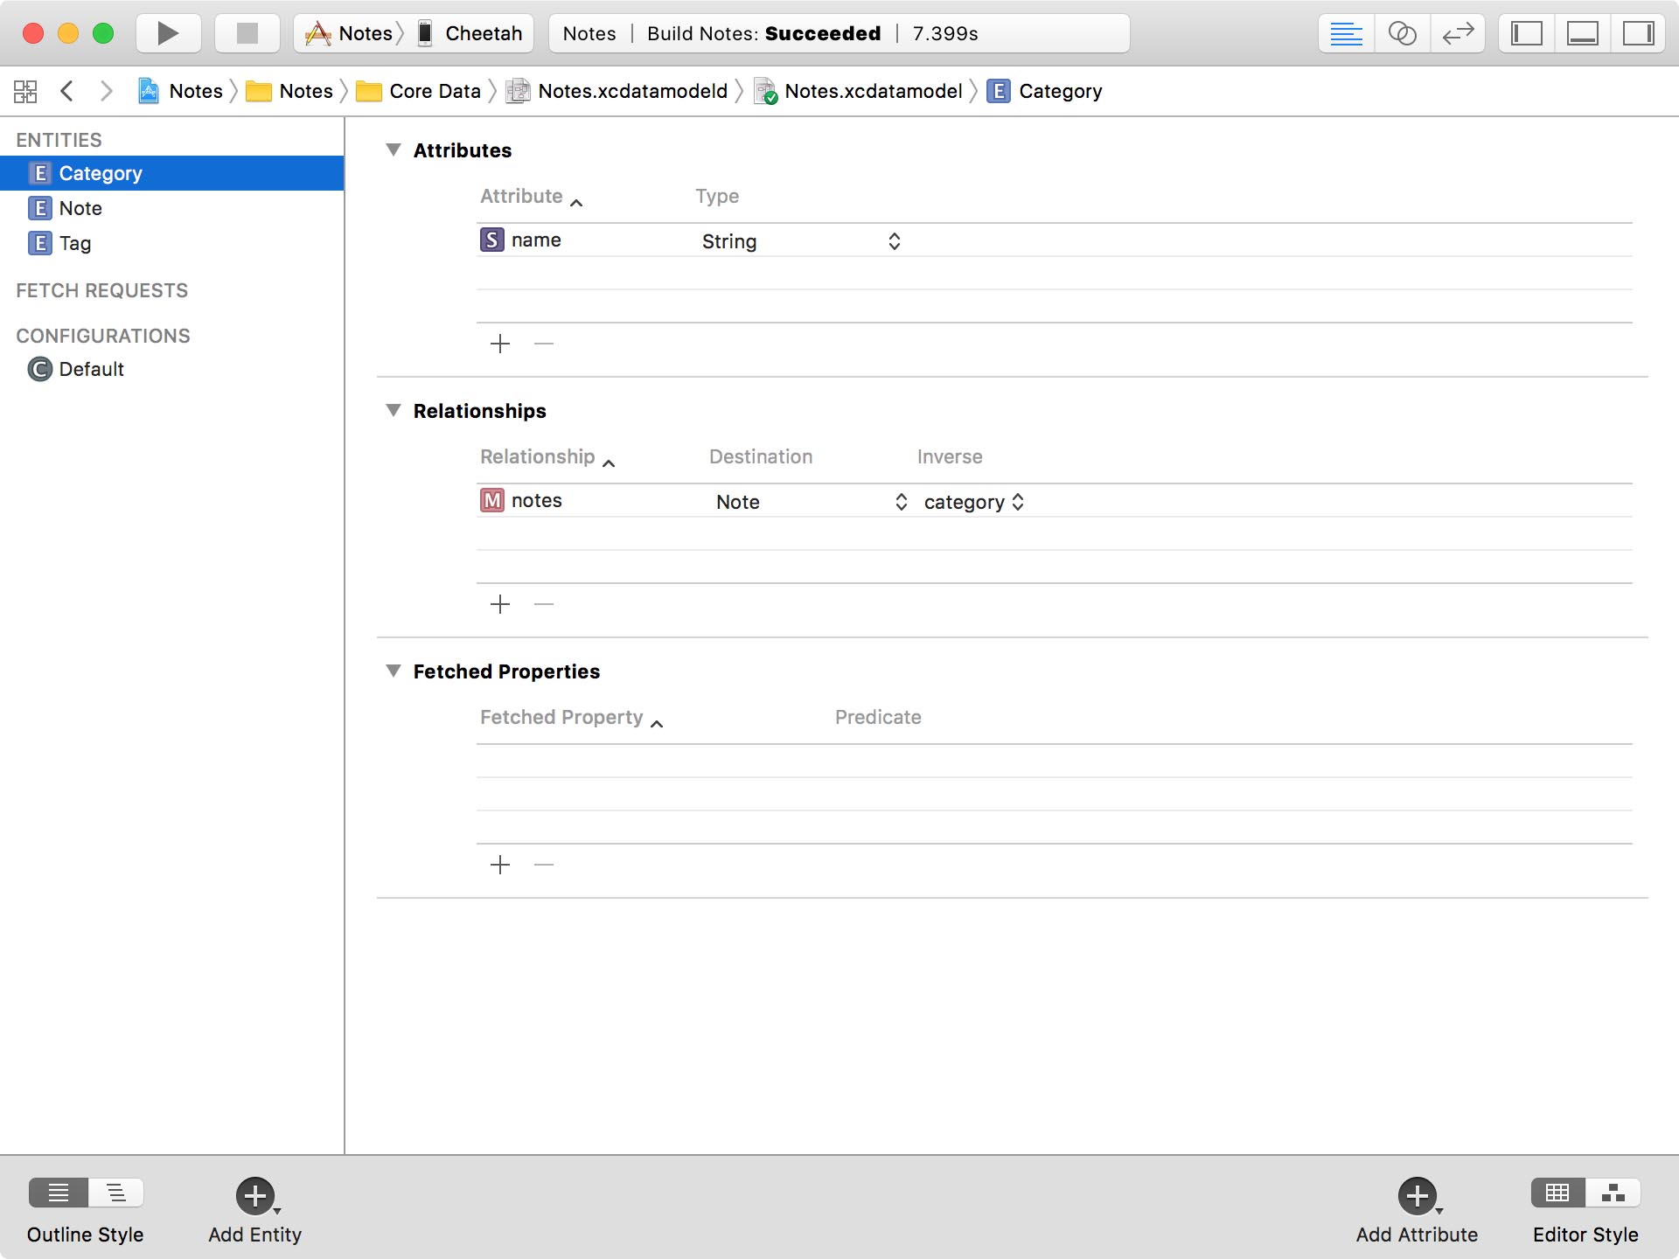The image size is (1679, 1259).
Task: Toggle the bottom debug bar visibility icon
Action: 1584,33
